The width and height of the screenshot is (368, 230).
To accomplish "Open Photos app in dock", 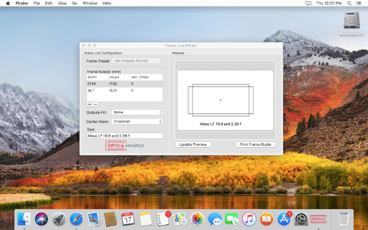I will (197, 219).
